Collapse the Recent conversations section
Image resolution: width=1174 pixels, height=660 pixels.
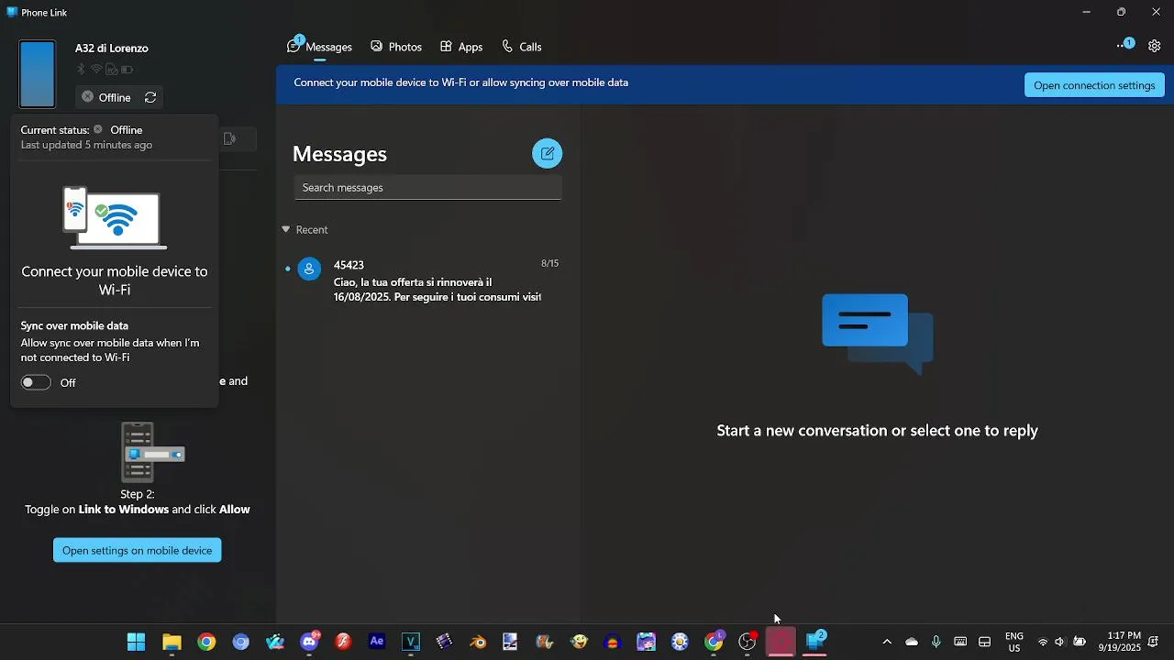[x=286, y=229]
